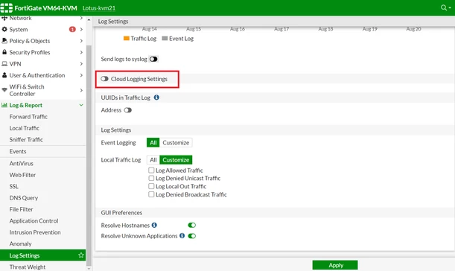
Task: Click the Lotus-kvm21 hostname link
Action: [99, 8]
